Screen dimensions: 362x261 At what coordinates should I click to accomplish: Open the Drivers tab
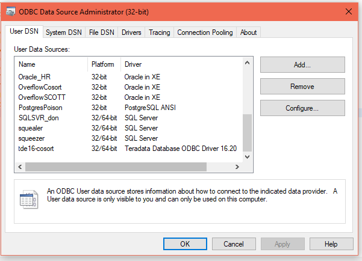click(131, 32)
